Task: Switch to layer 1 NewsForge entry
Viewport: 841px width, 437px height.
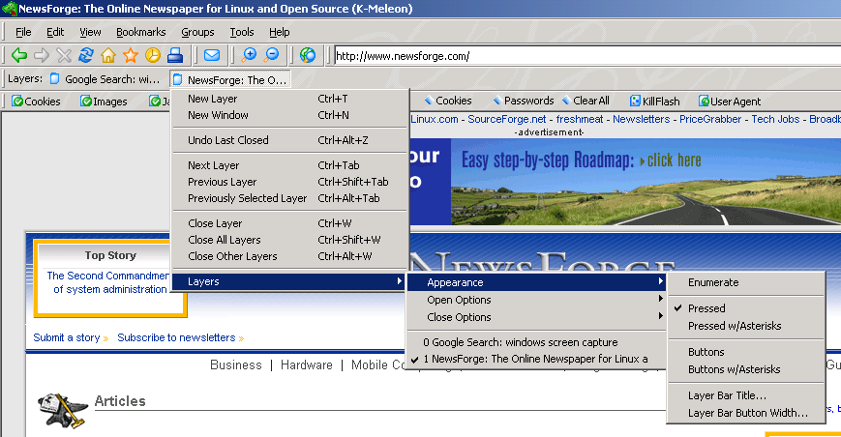Action: point(536,360)
